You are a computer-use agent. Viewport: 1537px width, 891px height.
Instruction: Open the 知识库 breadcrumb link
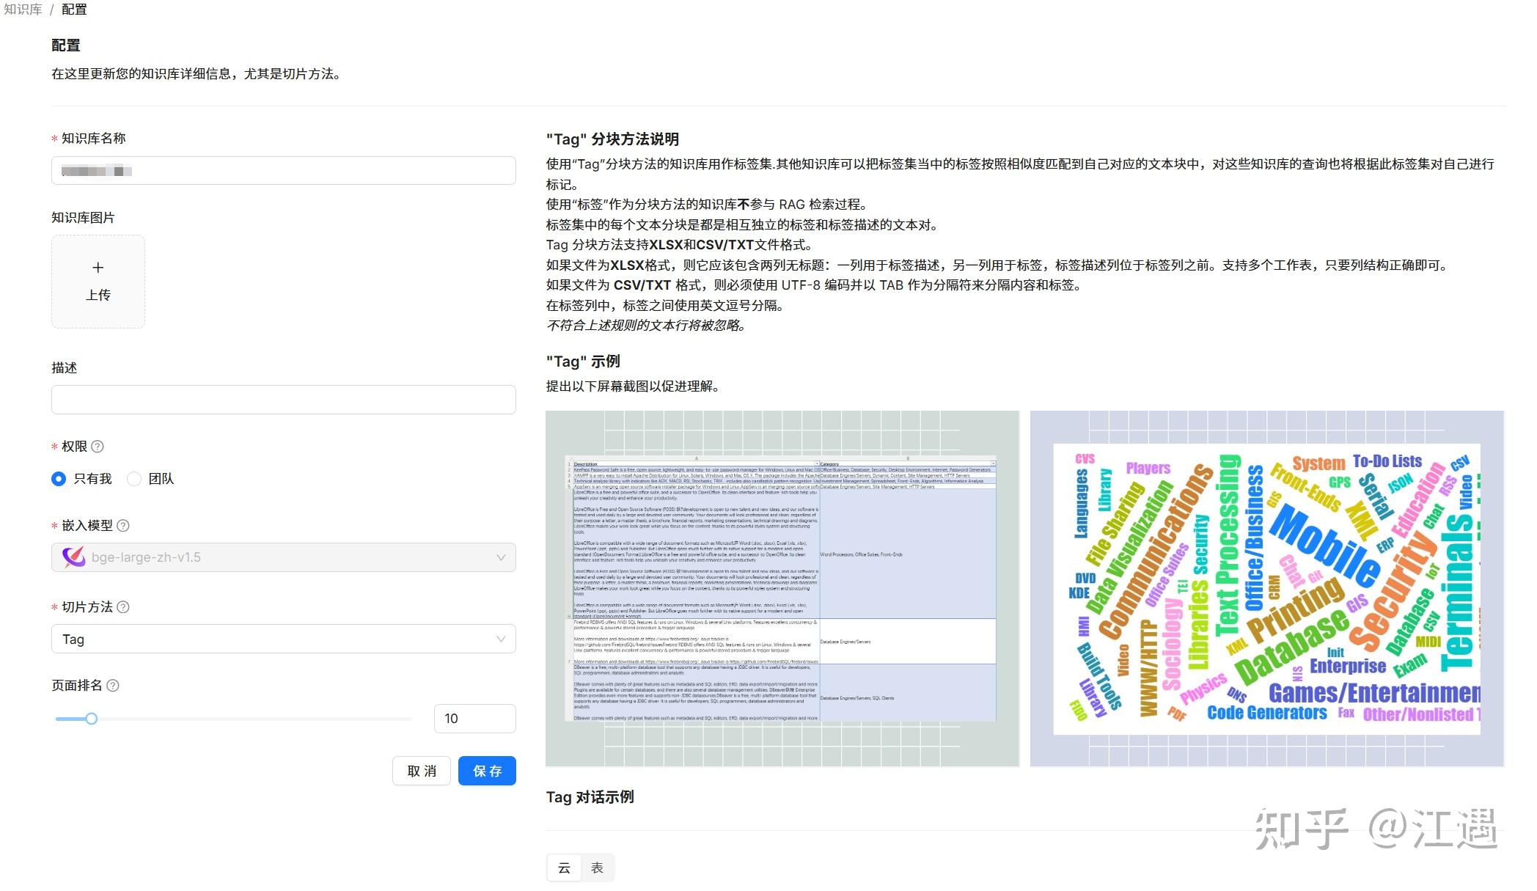tap(22, 10)
